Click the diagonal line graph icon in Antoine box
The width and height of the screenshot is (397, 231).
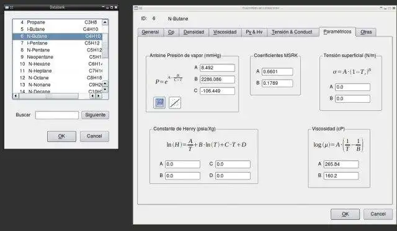coord(175,103)
